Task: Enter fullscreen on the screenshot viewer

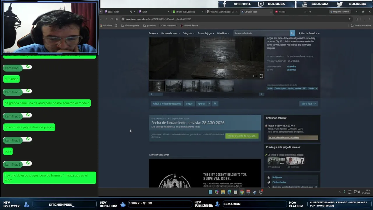Action: [261, 76]
